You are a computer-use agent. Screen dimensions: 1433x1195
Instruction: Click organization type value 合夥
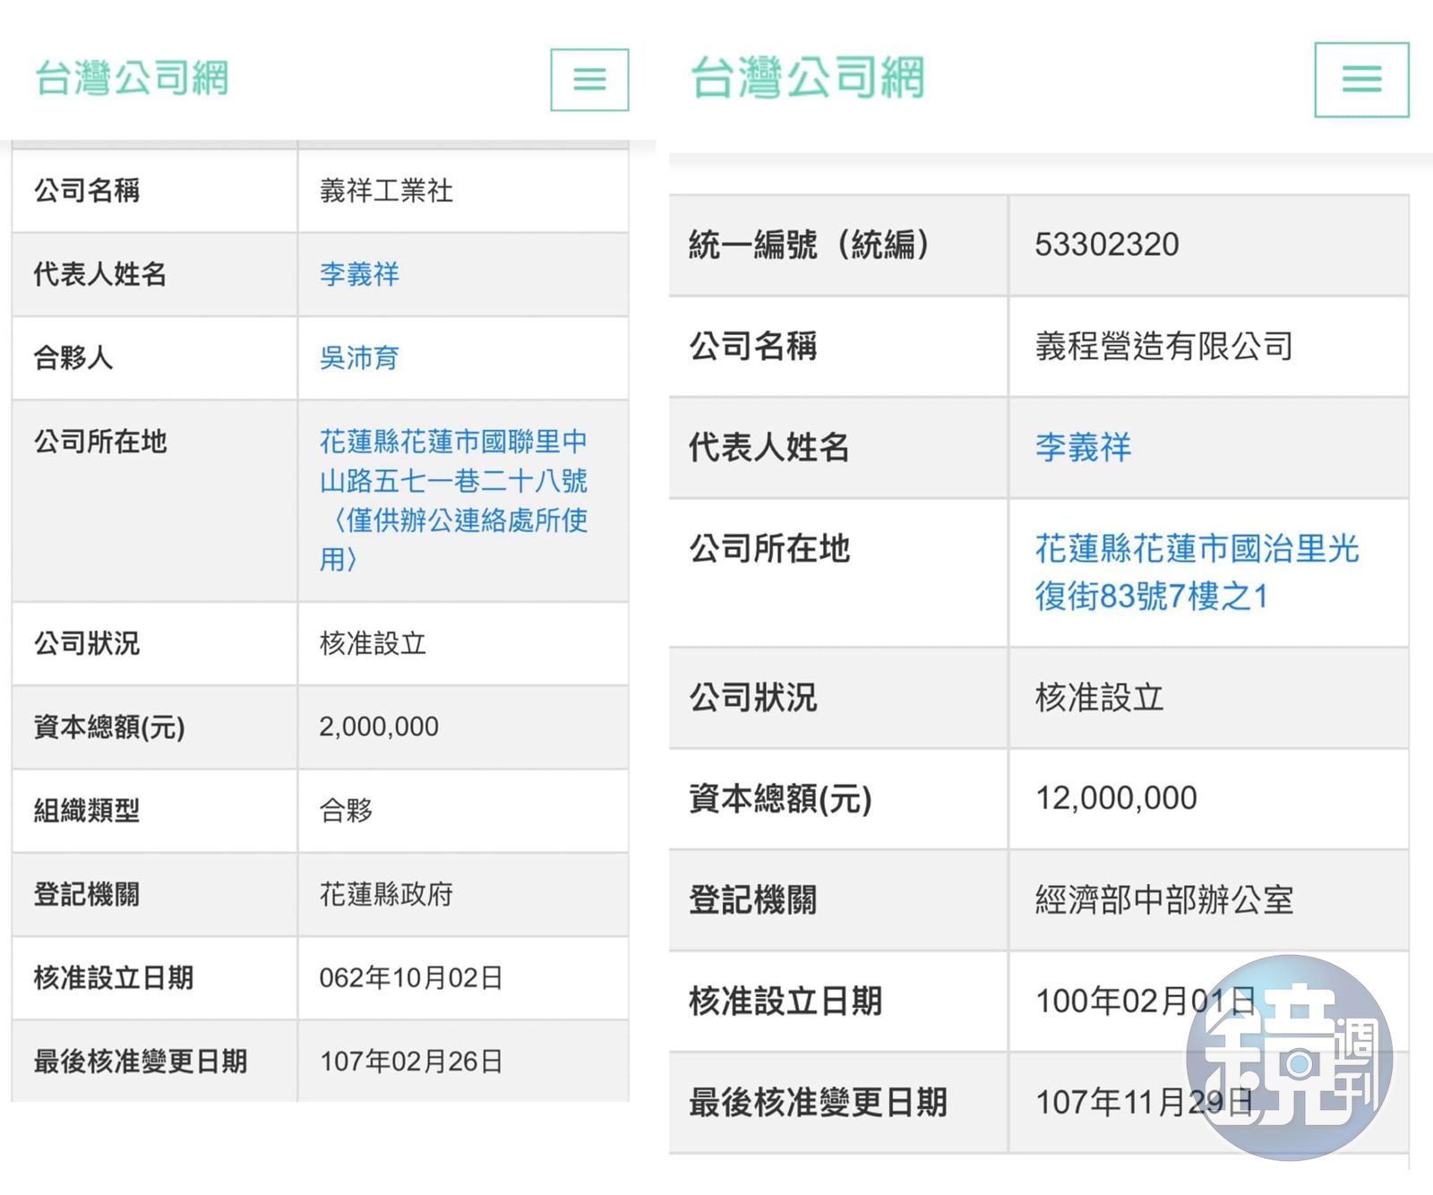click(346, 811)
